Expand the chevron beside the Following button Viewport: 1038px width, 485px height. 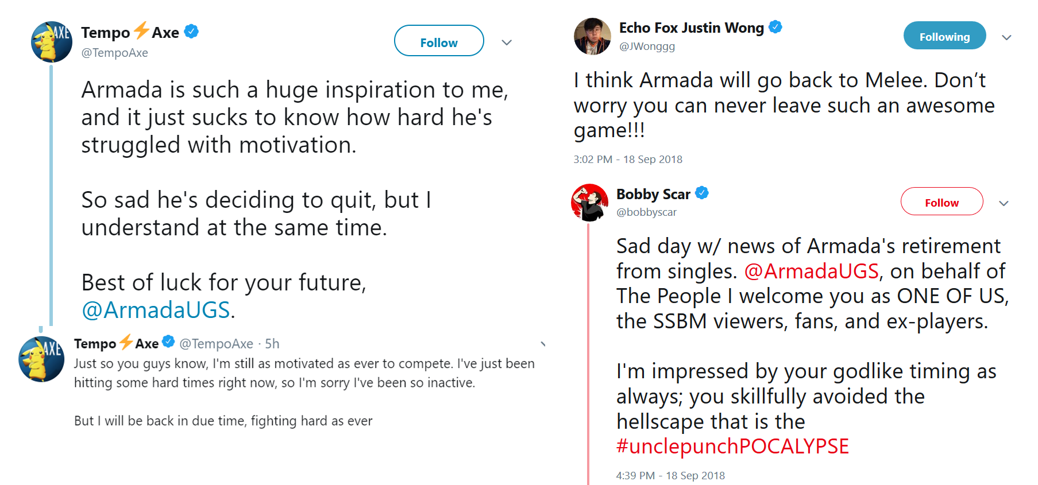pyautogui.click(x=1007, y=37)
